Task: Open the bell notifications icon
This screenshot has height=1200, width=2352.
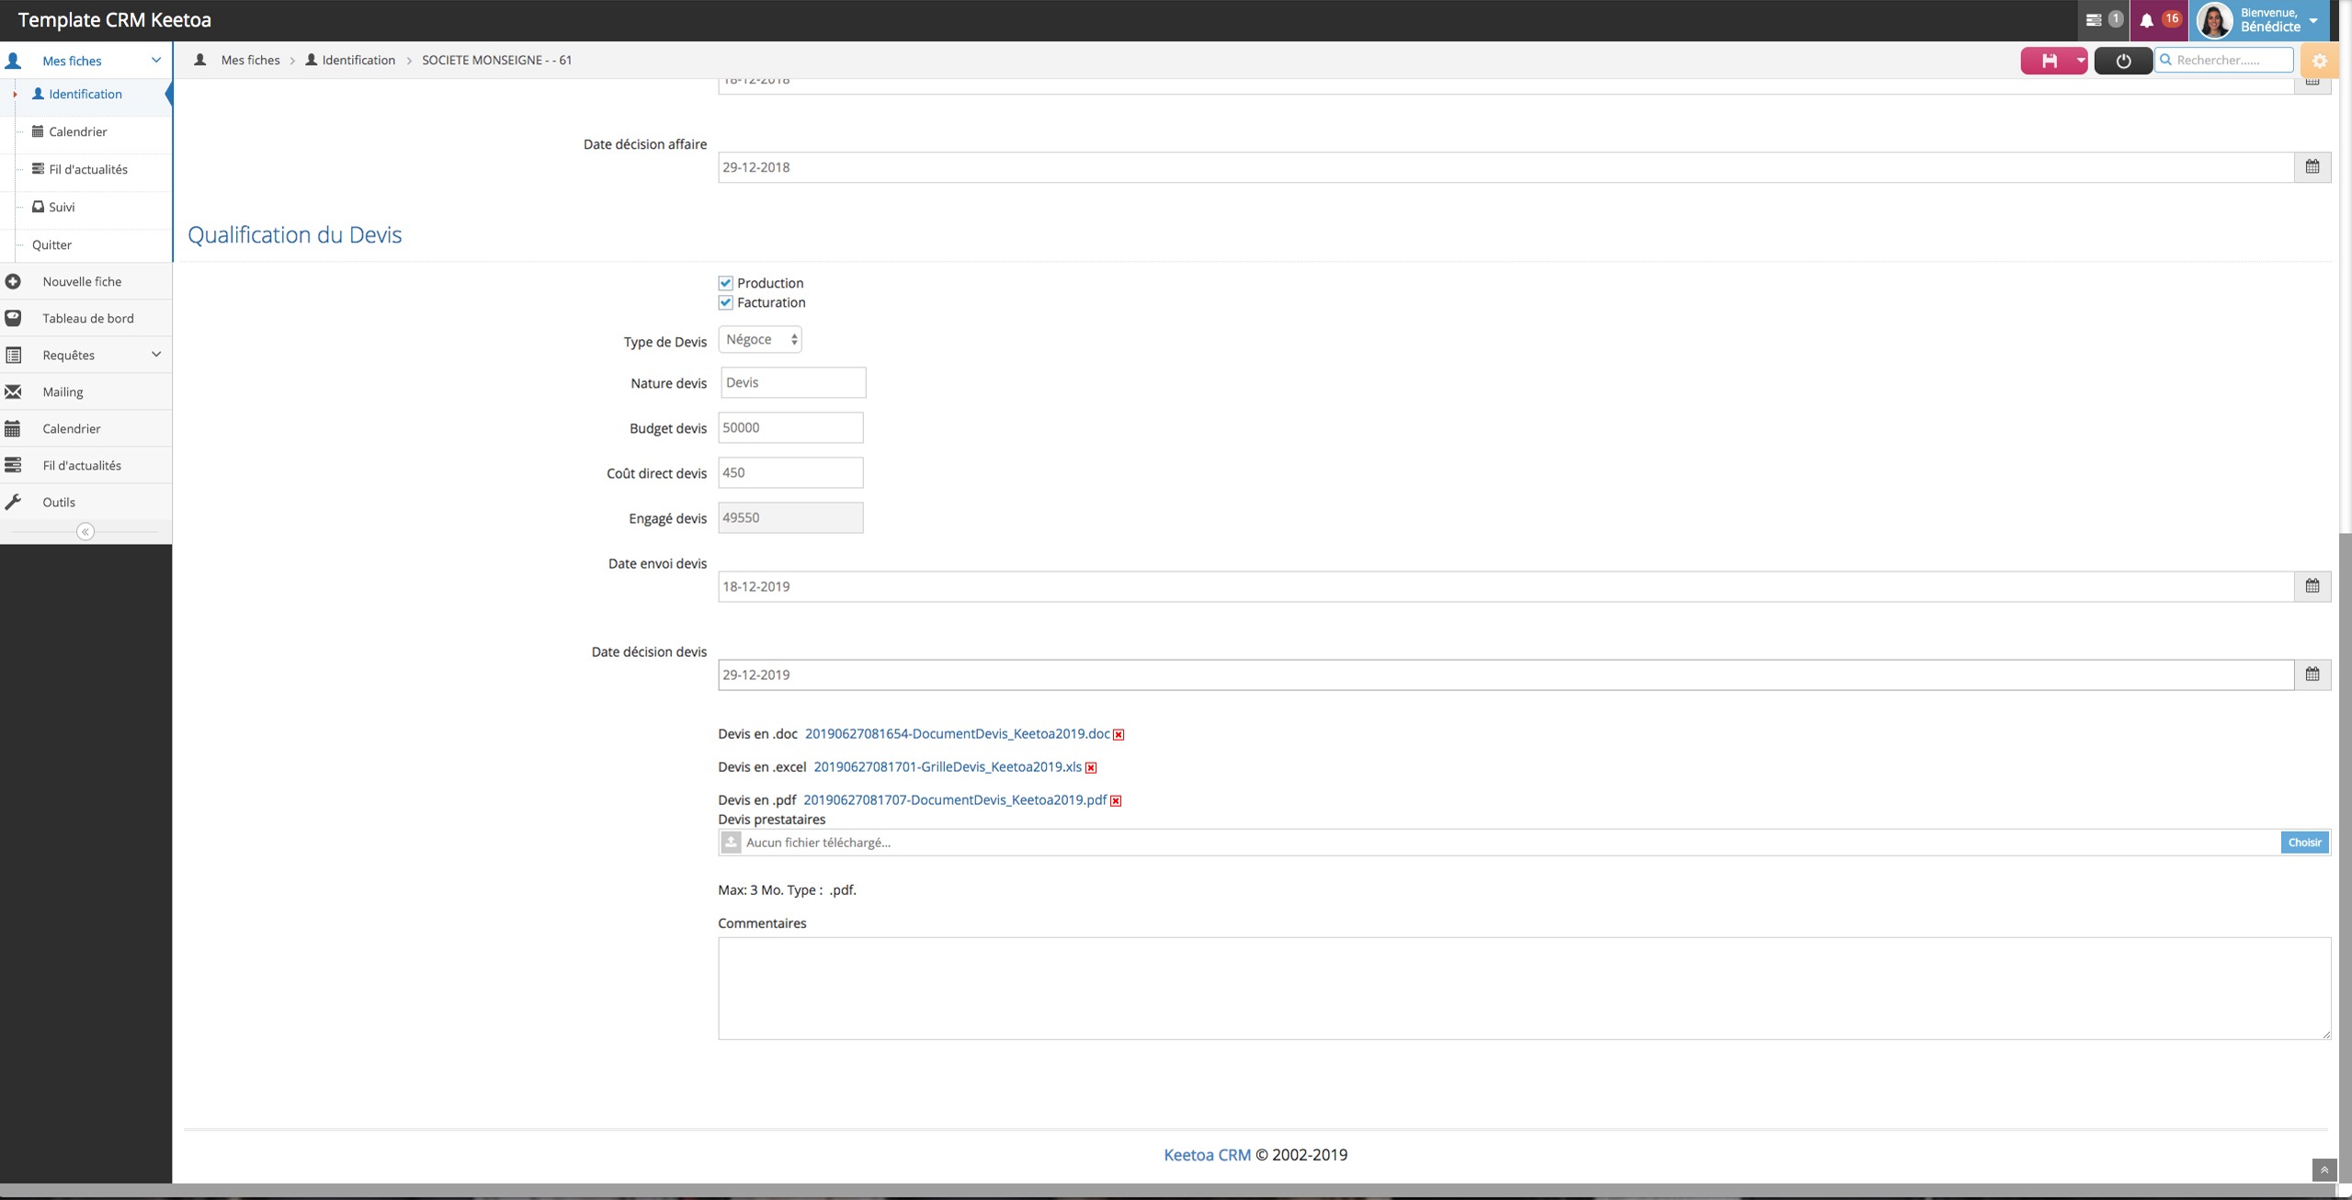Action: 2146,20
